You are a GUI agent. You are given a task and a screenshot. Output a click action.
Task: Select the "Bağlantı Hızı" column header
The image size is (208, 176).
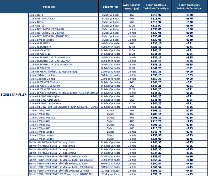point(110,7)
